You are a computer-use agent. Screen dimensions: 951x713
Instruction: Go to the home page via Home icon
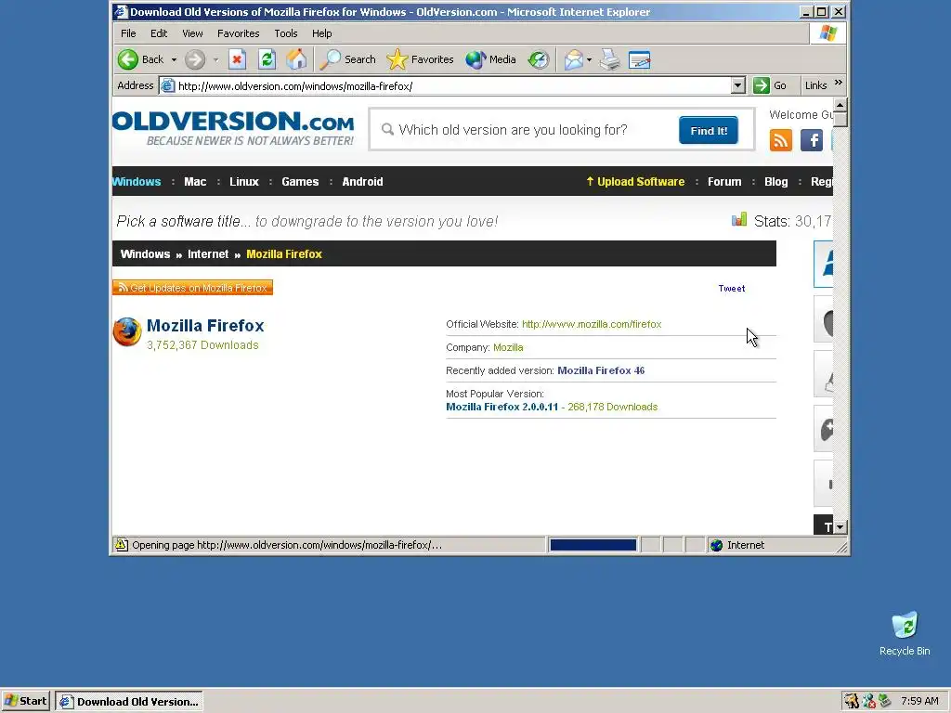296,59
